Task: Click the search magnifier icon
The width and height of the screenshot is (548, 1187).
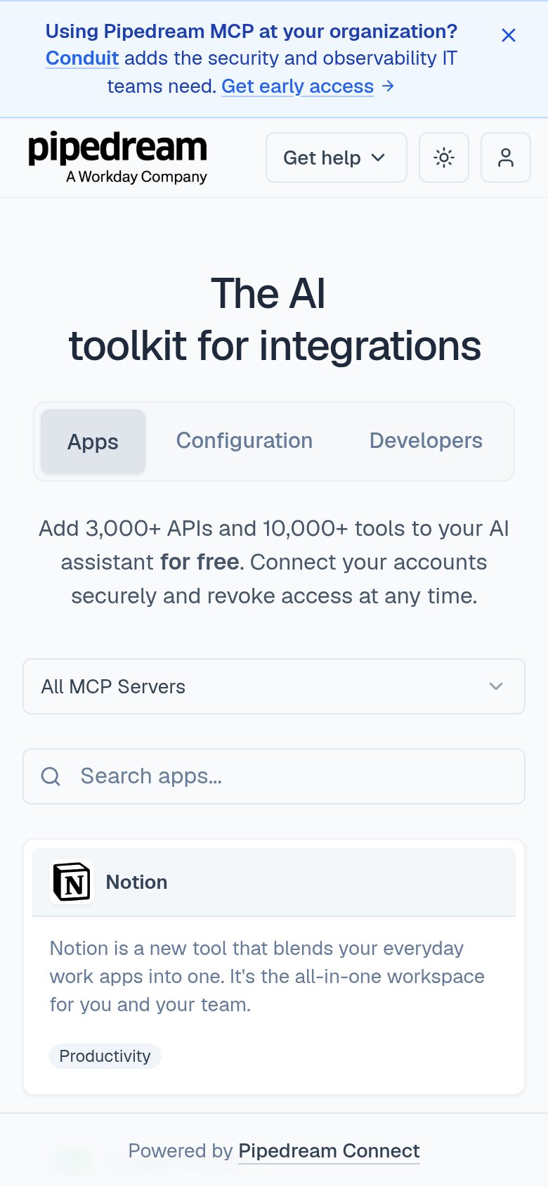Action: [x=51, y=776]
